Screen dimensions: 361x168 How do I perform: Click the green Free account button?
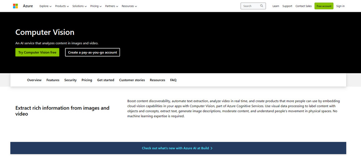[324, 6]
